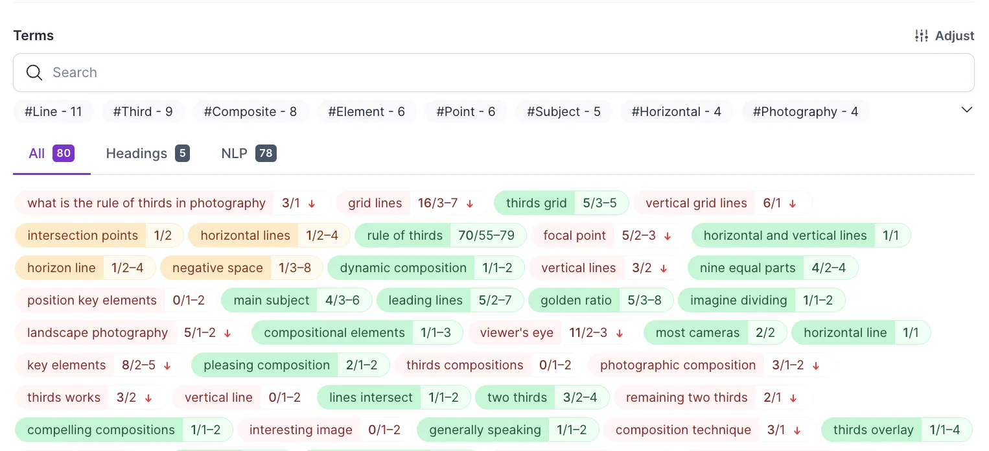Select the #Line - 11 hashtag chip

pyautogui.click(x=54, y=111)
